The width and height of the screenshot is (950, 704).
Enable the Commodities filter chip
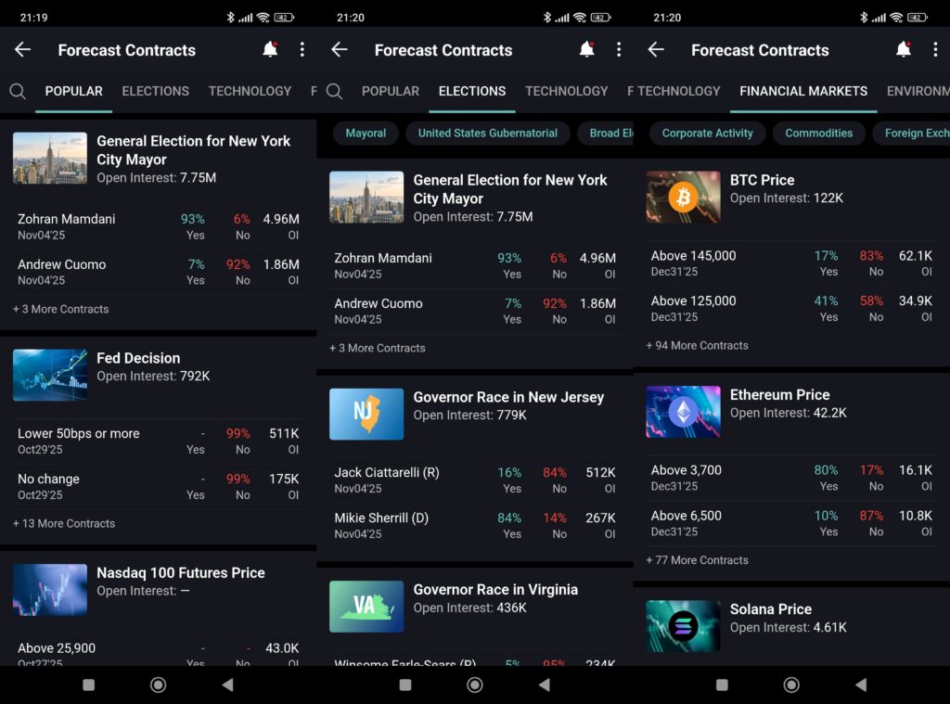click(819, 134)
